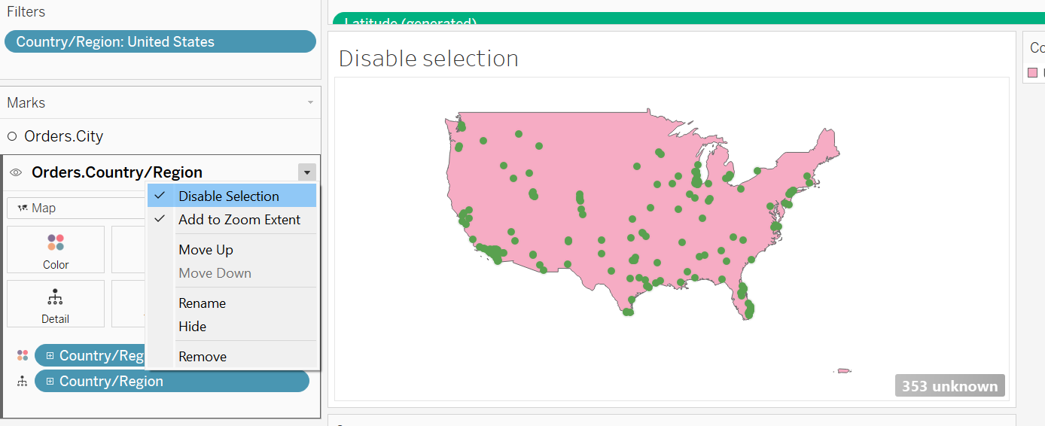Click the detail icon beside Country/Region pill
This screenshot has width=1045, height=426.
(23, 382)
